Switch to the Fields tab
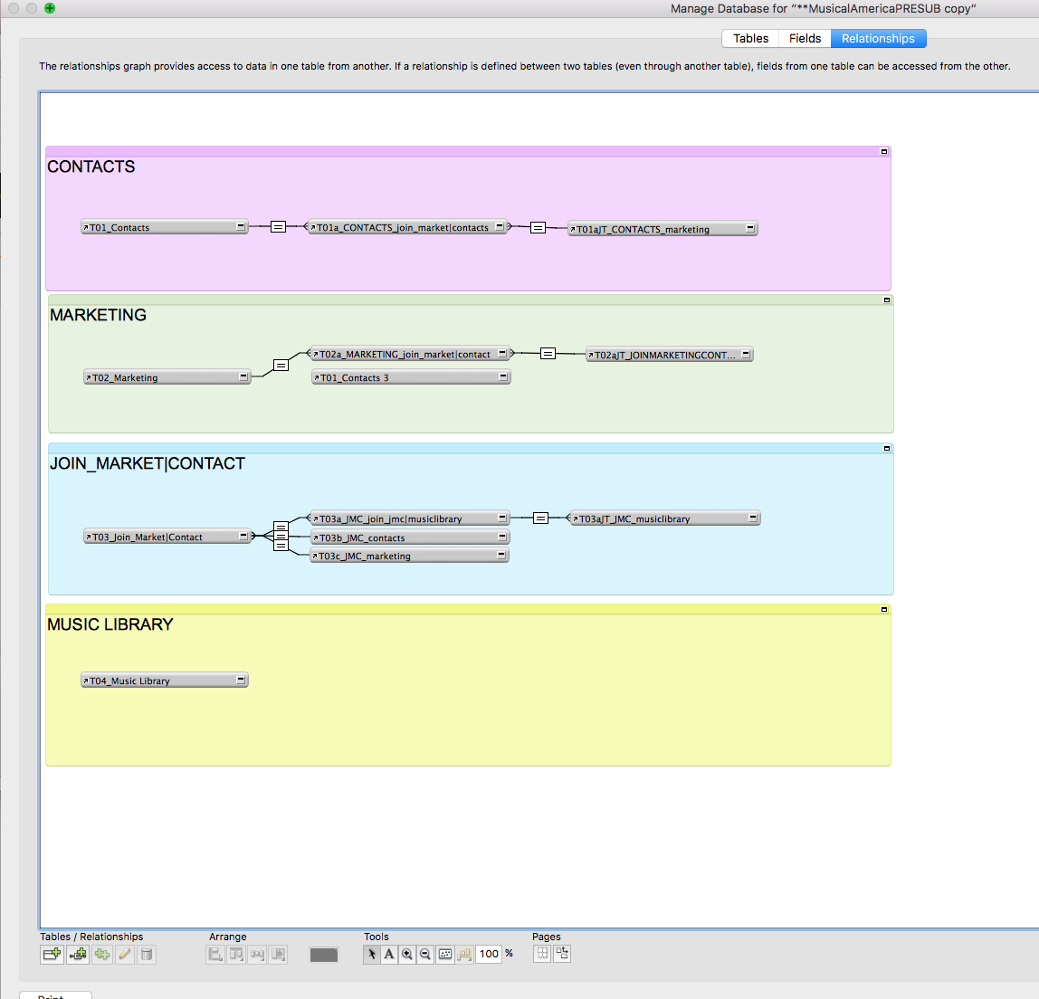This screenshot has width=1039, height=999. pyautogui.click(x=805, y=38)
